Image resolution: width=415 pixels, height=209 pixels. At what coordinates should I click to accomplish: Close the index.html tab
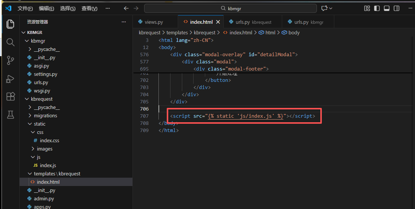pos(218,22)
